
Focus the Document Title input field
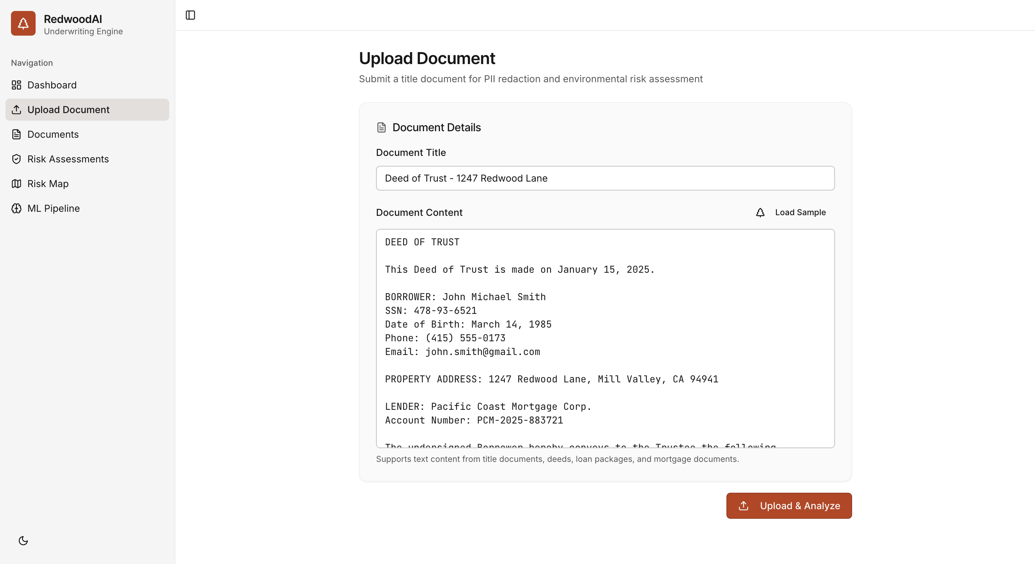point(605,178)
